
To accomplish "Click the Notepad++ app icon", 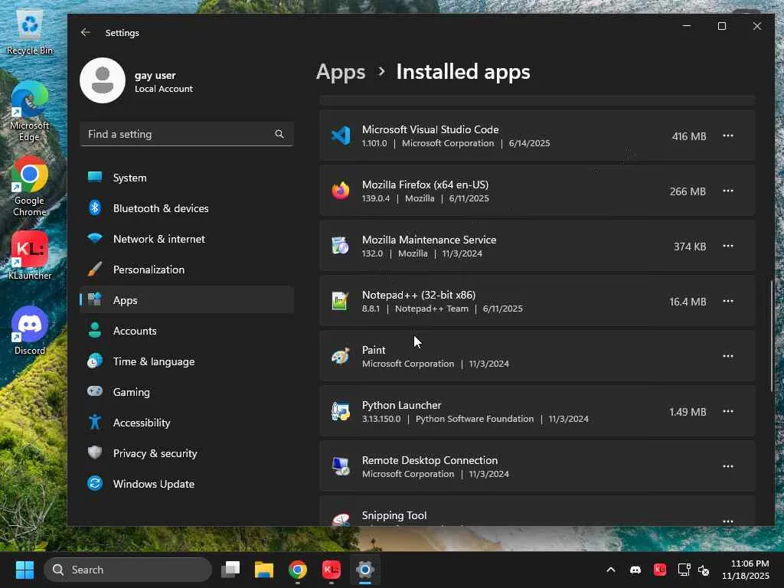I will (x=341, y=302).
